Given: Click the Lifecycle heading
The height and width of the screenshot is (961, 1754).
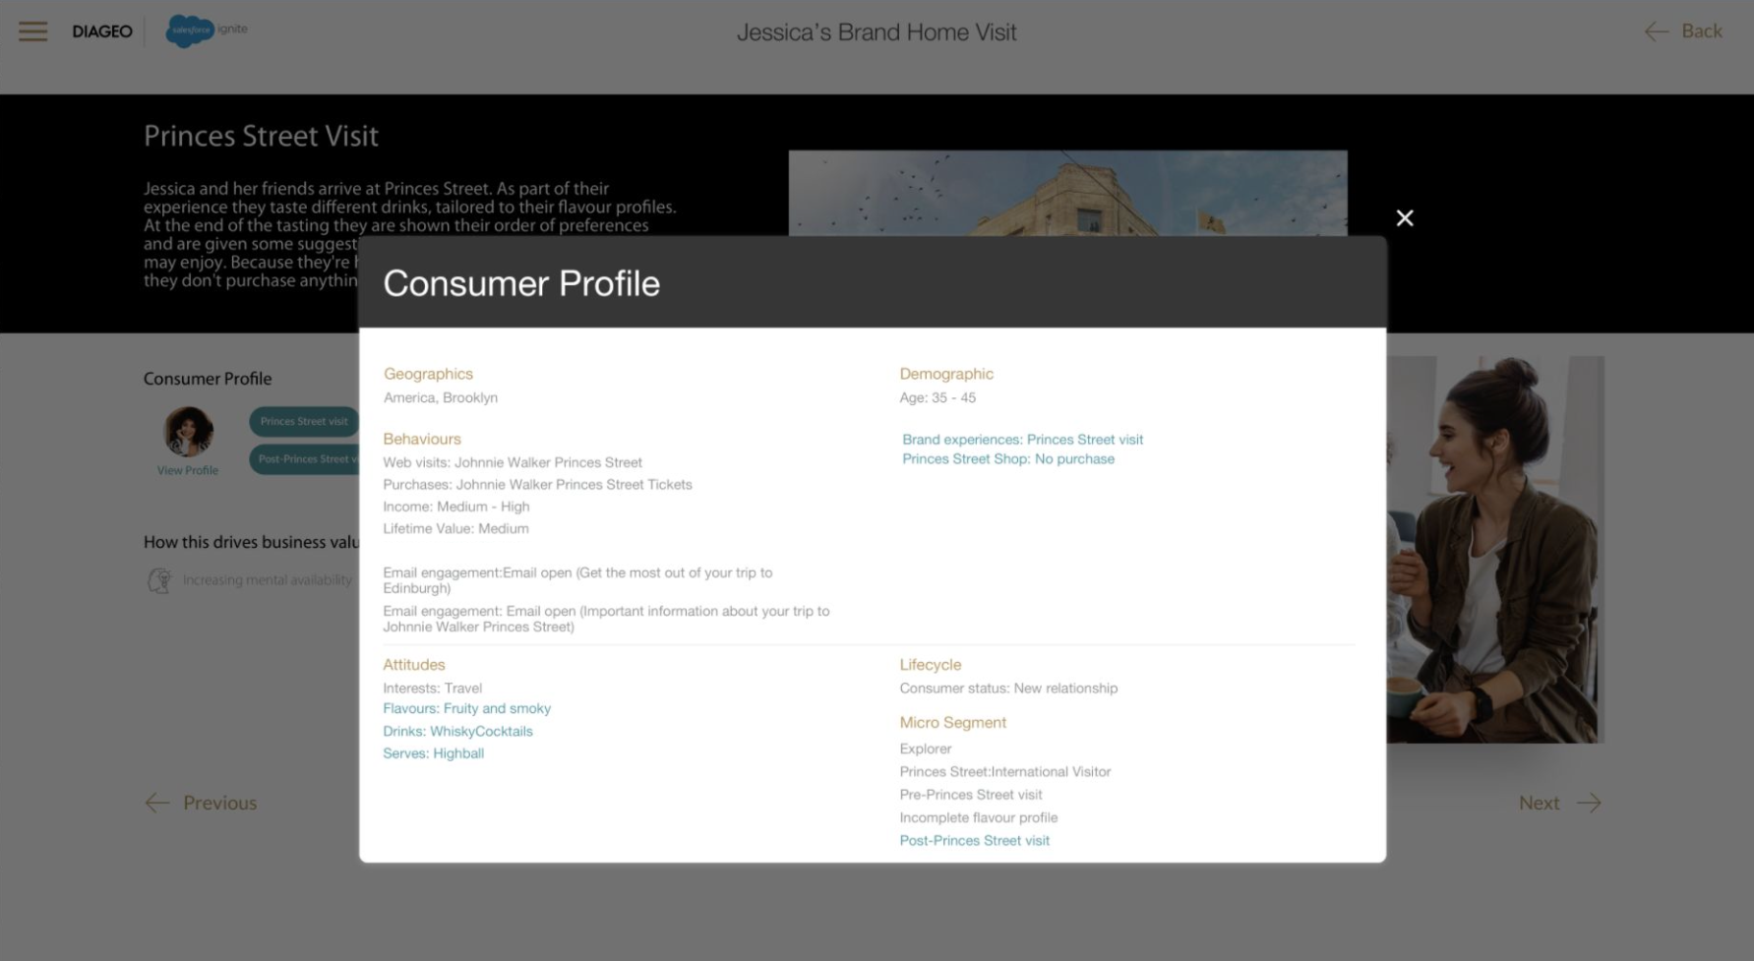Looking at the screenshot, I should (x=930, y=665).
